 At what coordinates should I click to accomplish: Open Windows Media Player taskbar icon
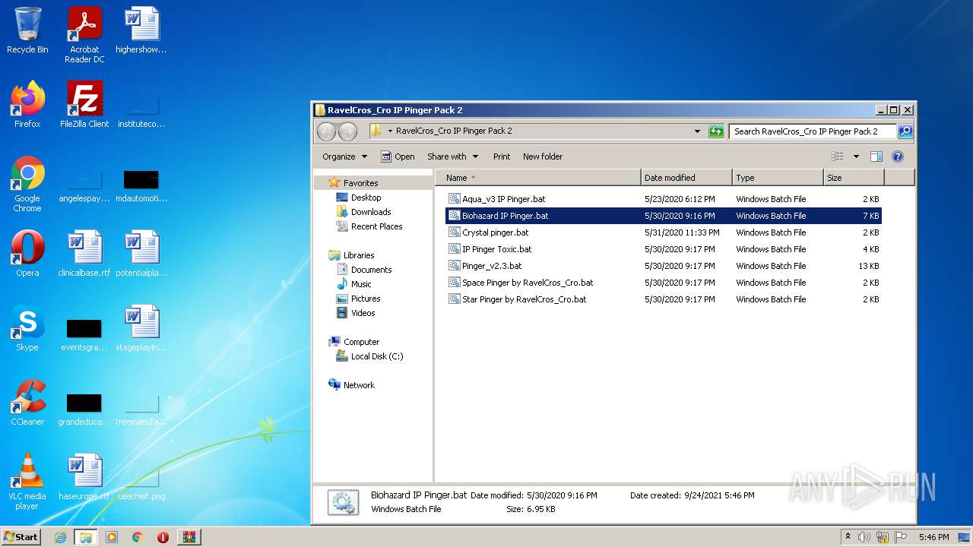[x=112, y=537]
